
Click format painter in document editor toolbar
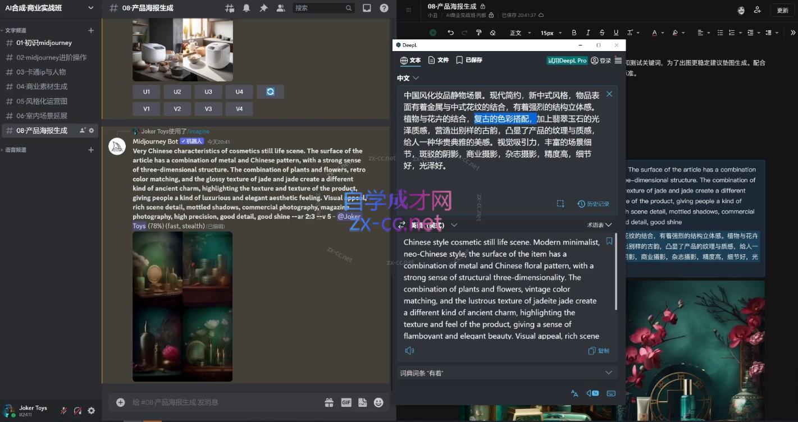tap(478, 33)
